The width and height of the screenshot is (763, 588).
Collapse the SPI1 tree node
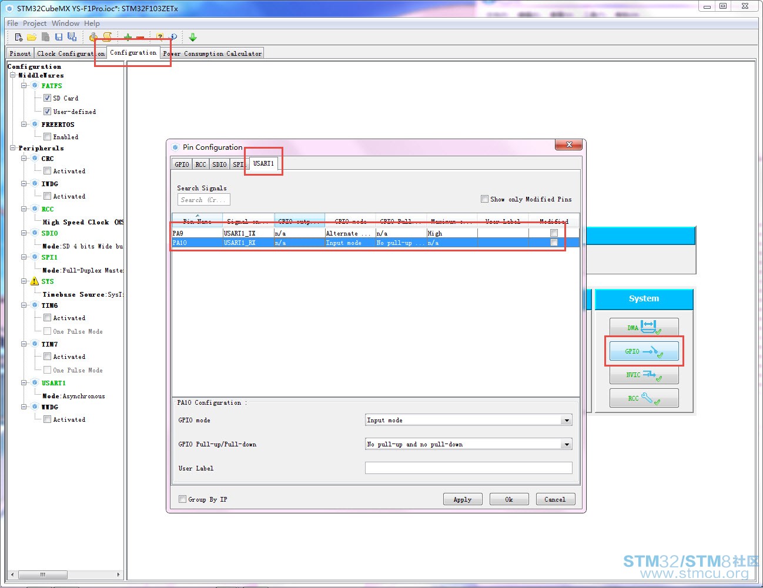click(24, 257)
